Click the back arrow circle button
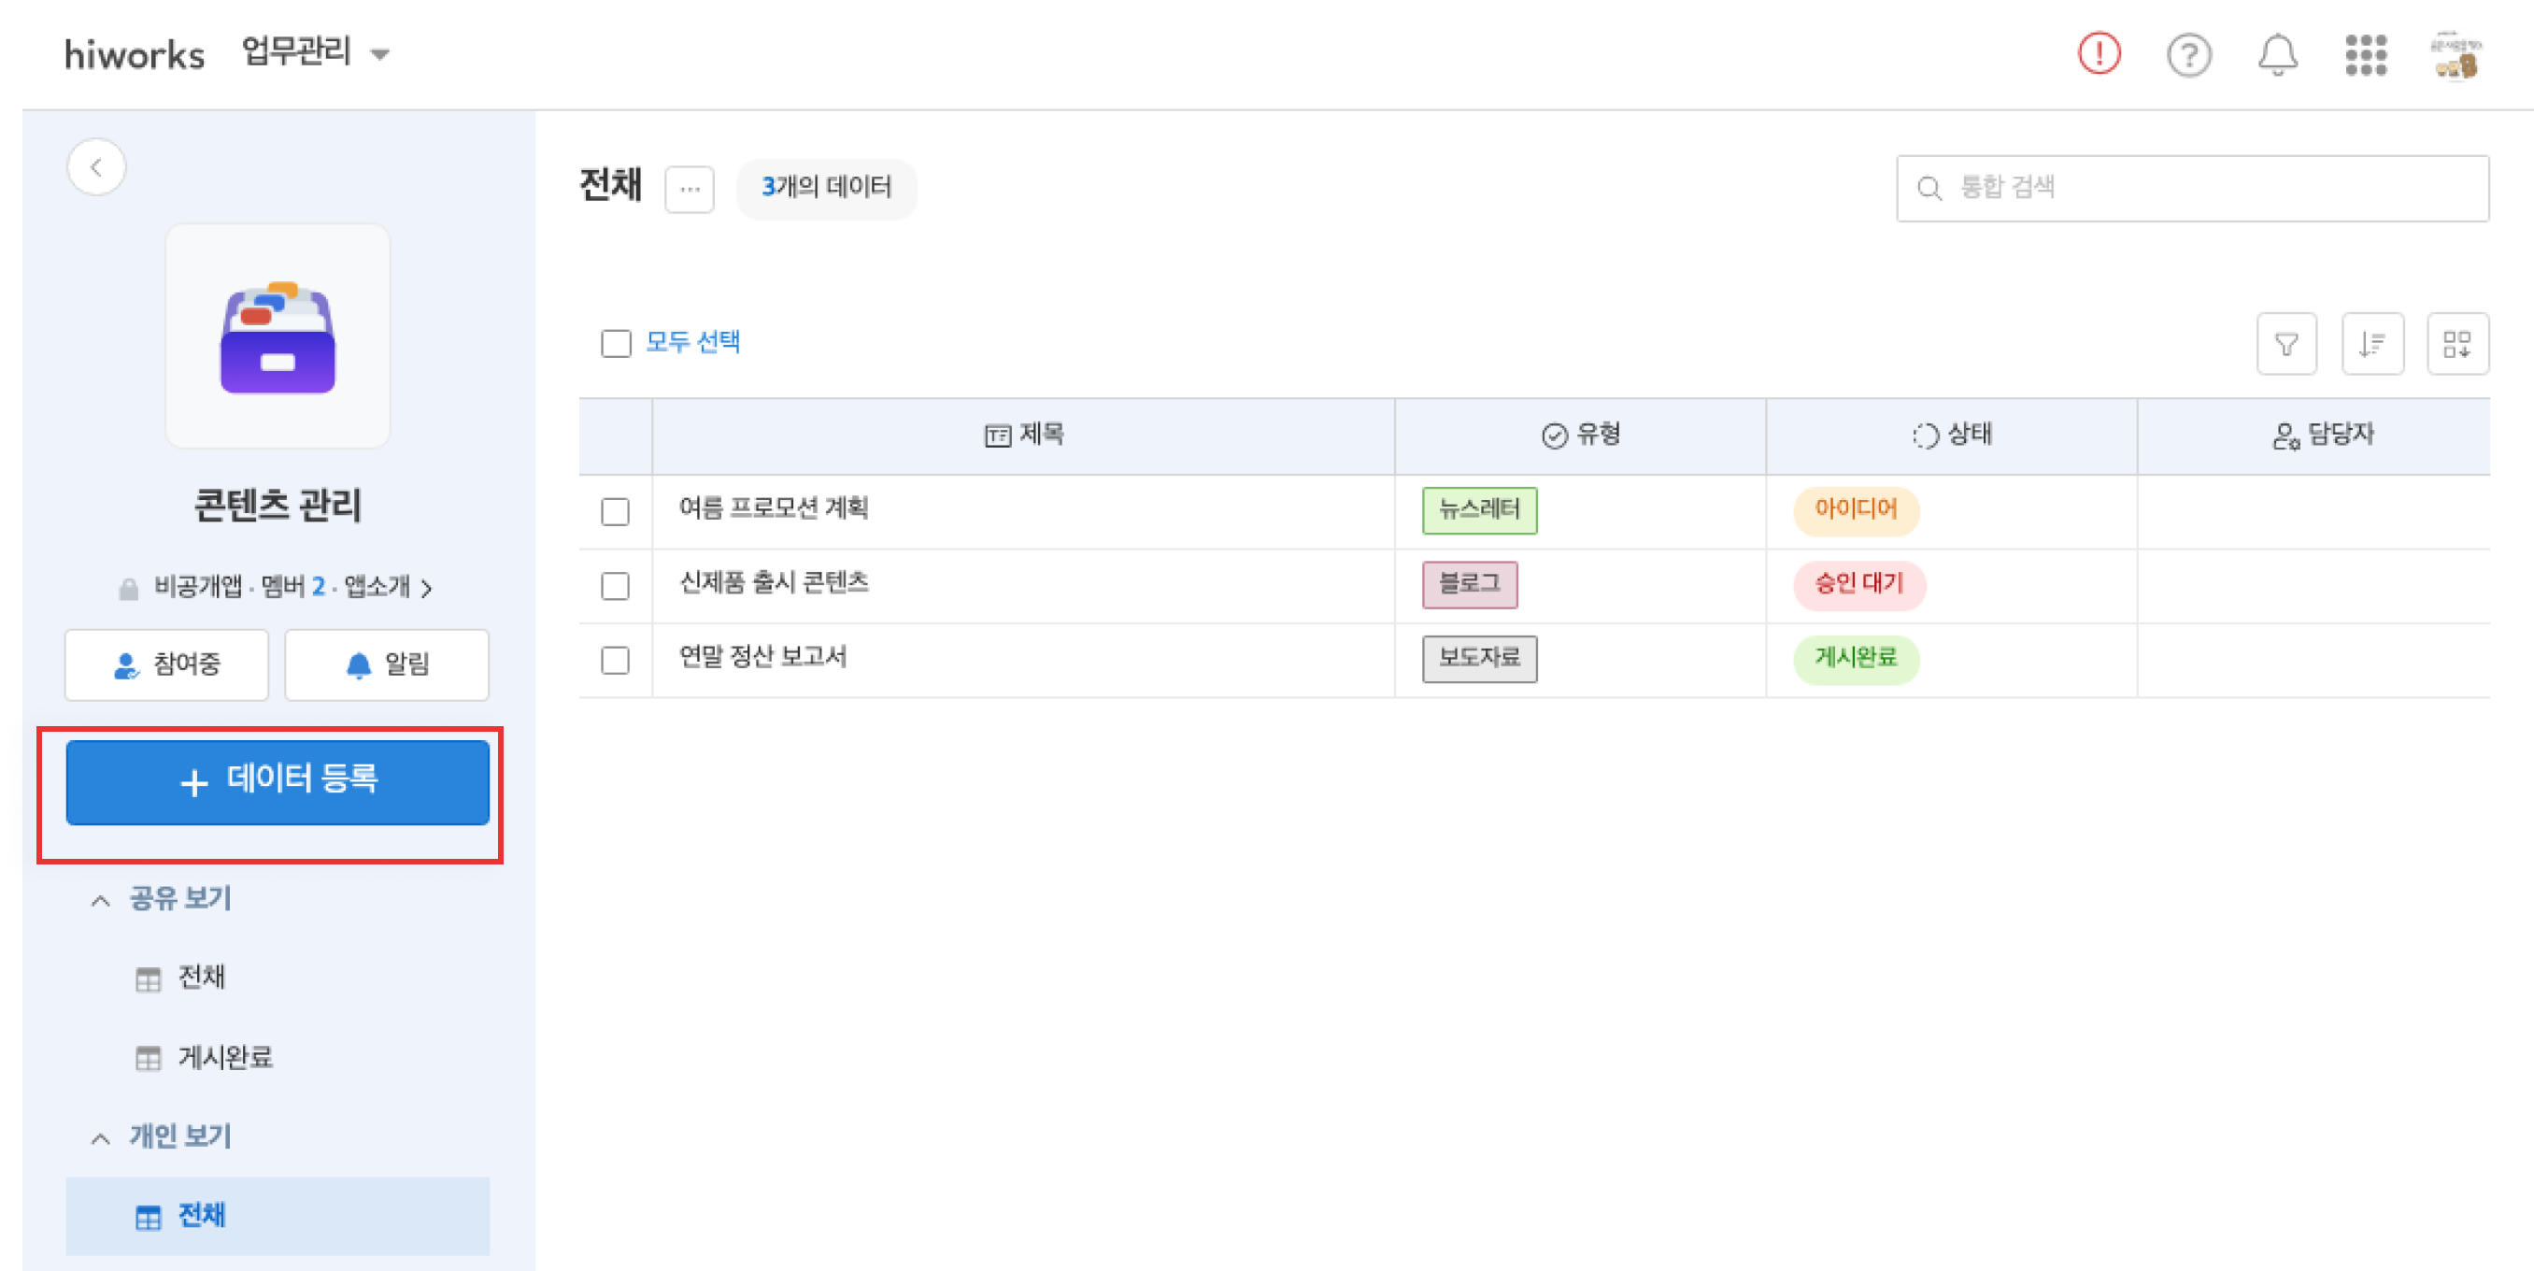This screenshot has height=1271, width=2534. click(x=96, y=167)
